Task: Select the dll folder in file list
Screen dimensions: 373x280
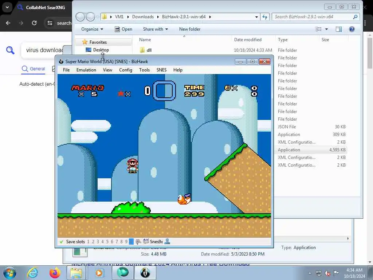Action: coord(149,50)
